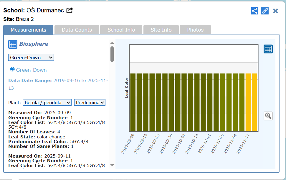Open the Photos tab
The image size is (286, 180).
pyautogui.click(x=195, y=30)
